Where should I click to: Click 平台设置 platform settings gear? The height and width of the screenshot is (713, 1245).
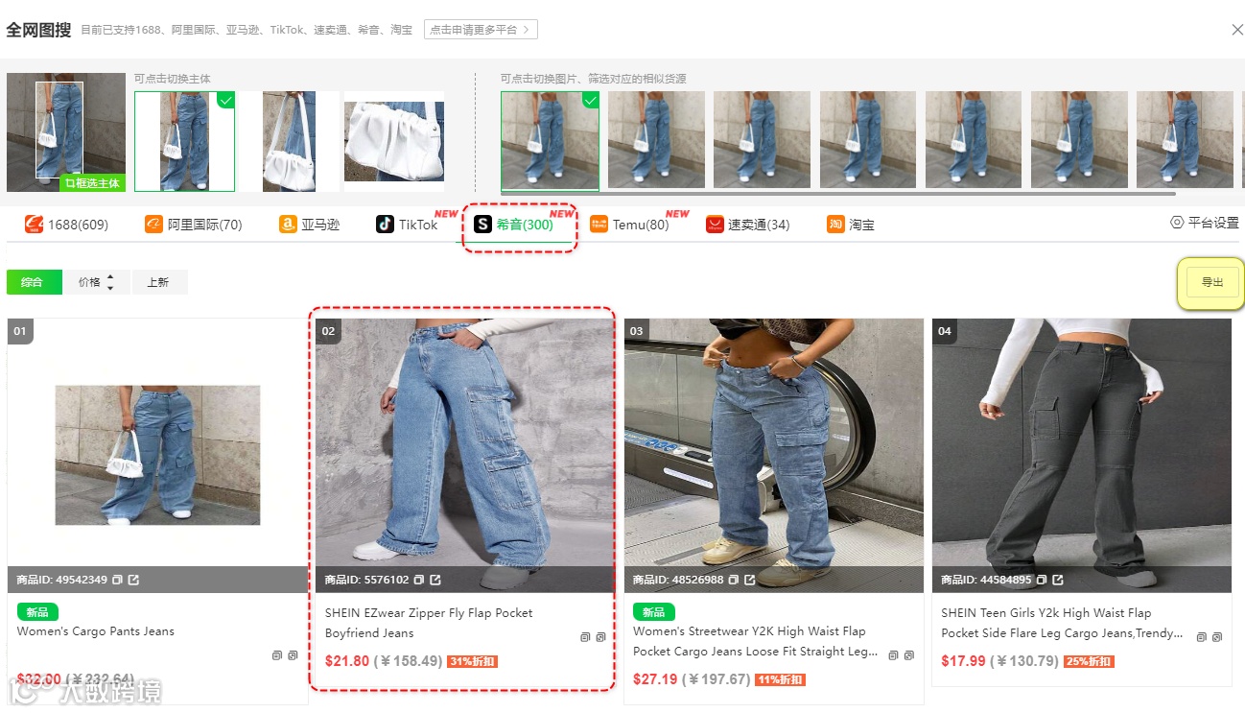click(x=1205, y=223)
